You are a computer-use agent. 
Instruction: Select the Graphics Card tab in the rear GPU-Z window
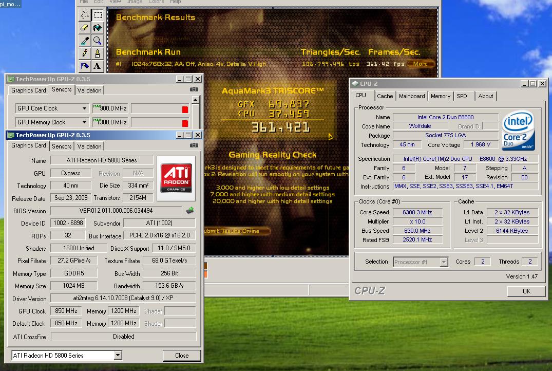29,90
